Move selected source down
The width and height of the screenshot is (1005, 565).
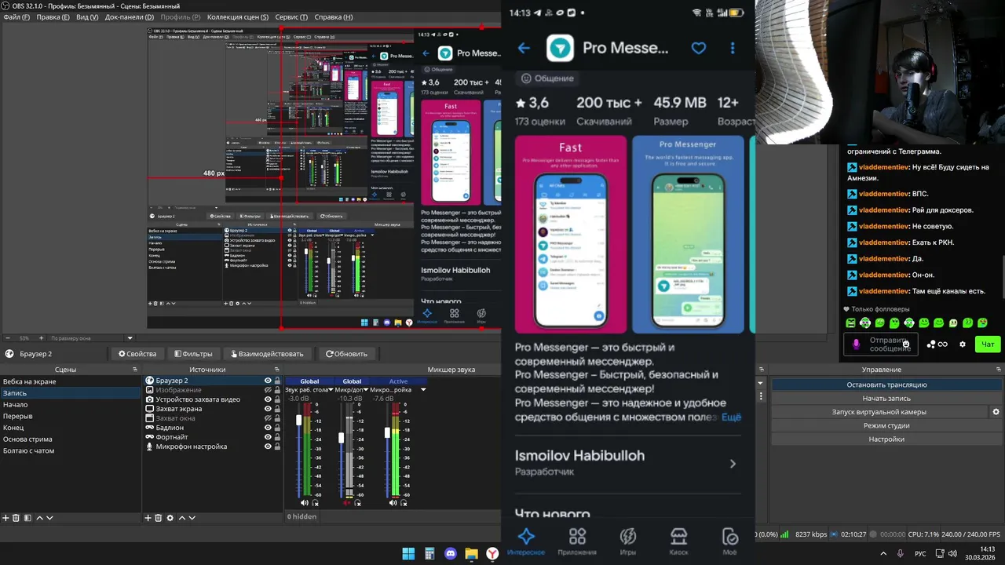tap(192, 518)
